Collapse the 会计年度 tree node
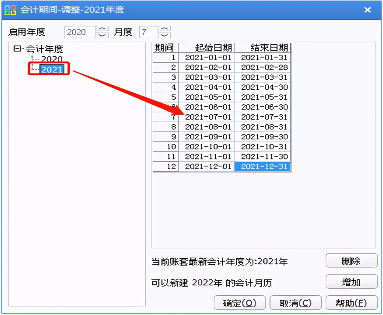This screenshot has width=383, height=315. 17,48
